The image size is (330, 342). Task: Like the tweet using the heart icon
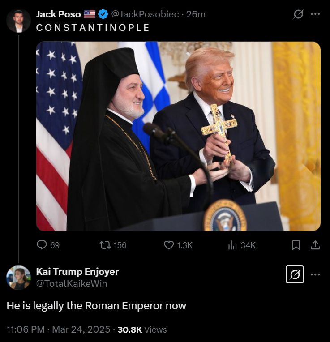click(x=169, y=245)
